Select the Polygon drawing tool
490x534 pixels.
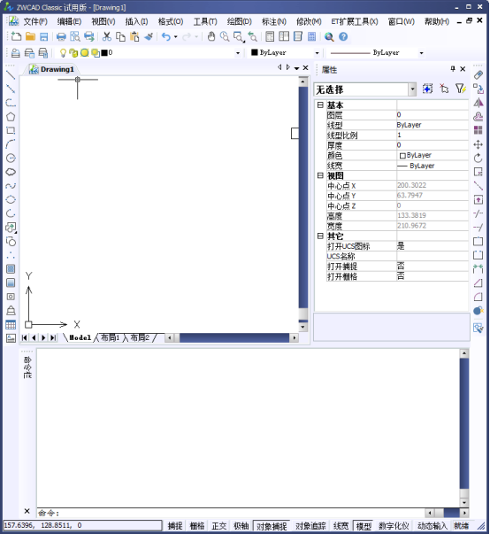(11, 117)
